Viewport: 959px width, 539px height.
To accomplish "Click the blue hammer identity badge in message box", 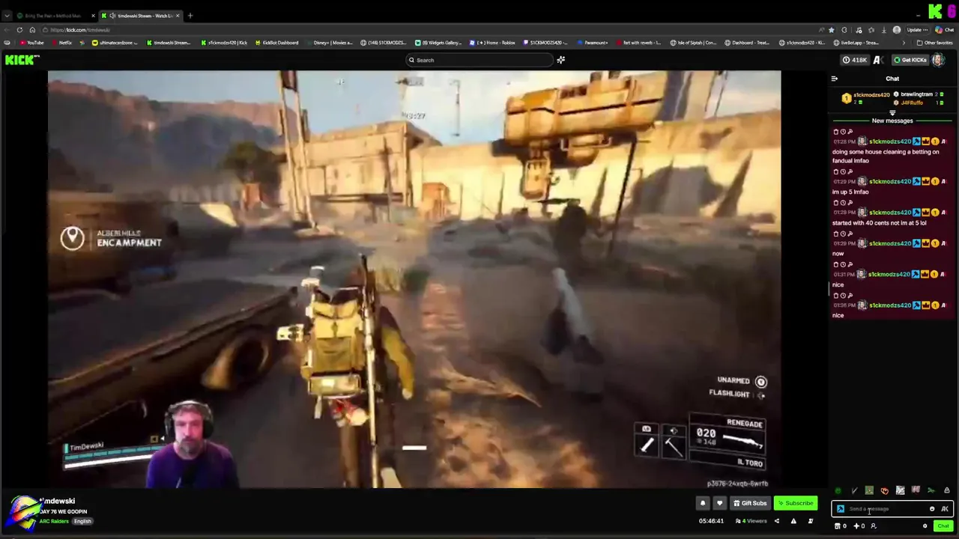I will pyautogui.click(x=840, y=509).
